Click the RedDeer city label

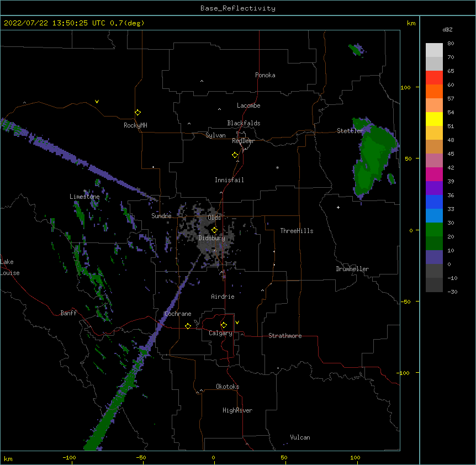point(243,141)
